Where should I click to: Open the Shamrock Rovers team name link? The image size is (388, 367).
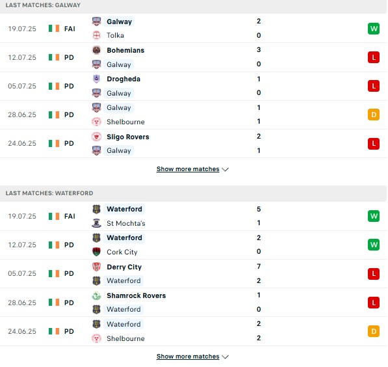tap(136, 295)
